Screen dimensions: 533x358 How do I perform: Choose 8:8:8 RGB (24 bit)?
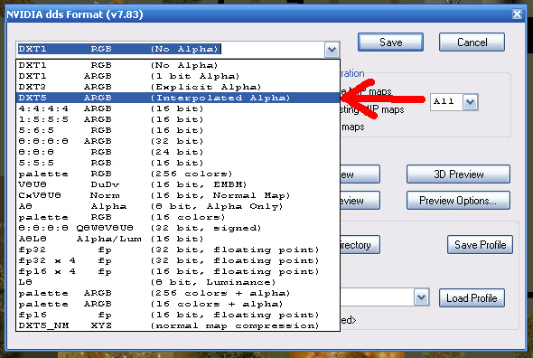[178, 152]
